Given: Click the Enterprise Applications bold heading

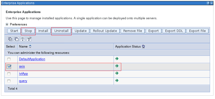Looking at the screenshot, I should pyautogui.click(x=23, y=12).
